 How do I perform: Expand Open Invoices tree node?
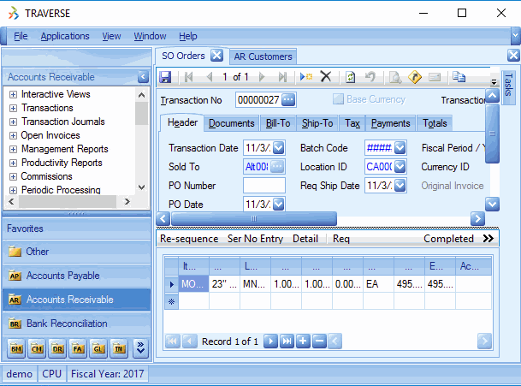click(13, 135)
